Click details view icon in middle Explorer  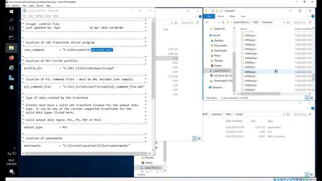click(x=195, y=139)
